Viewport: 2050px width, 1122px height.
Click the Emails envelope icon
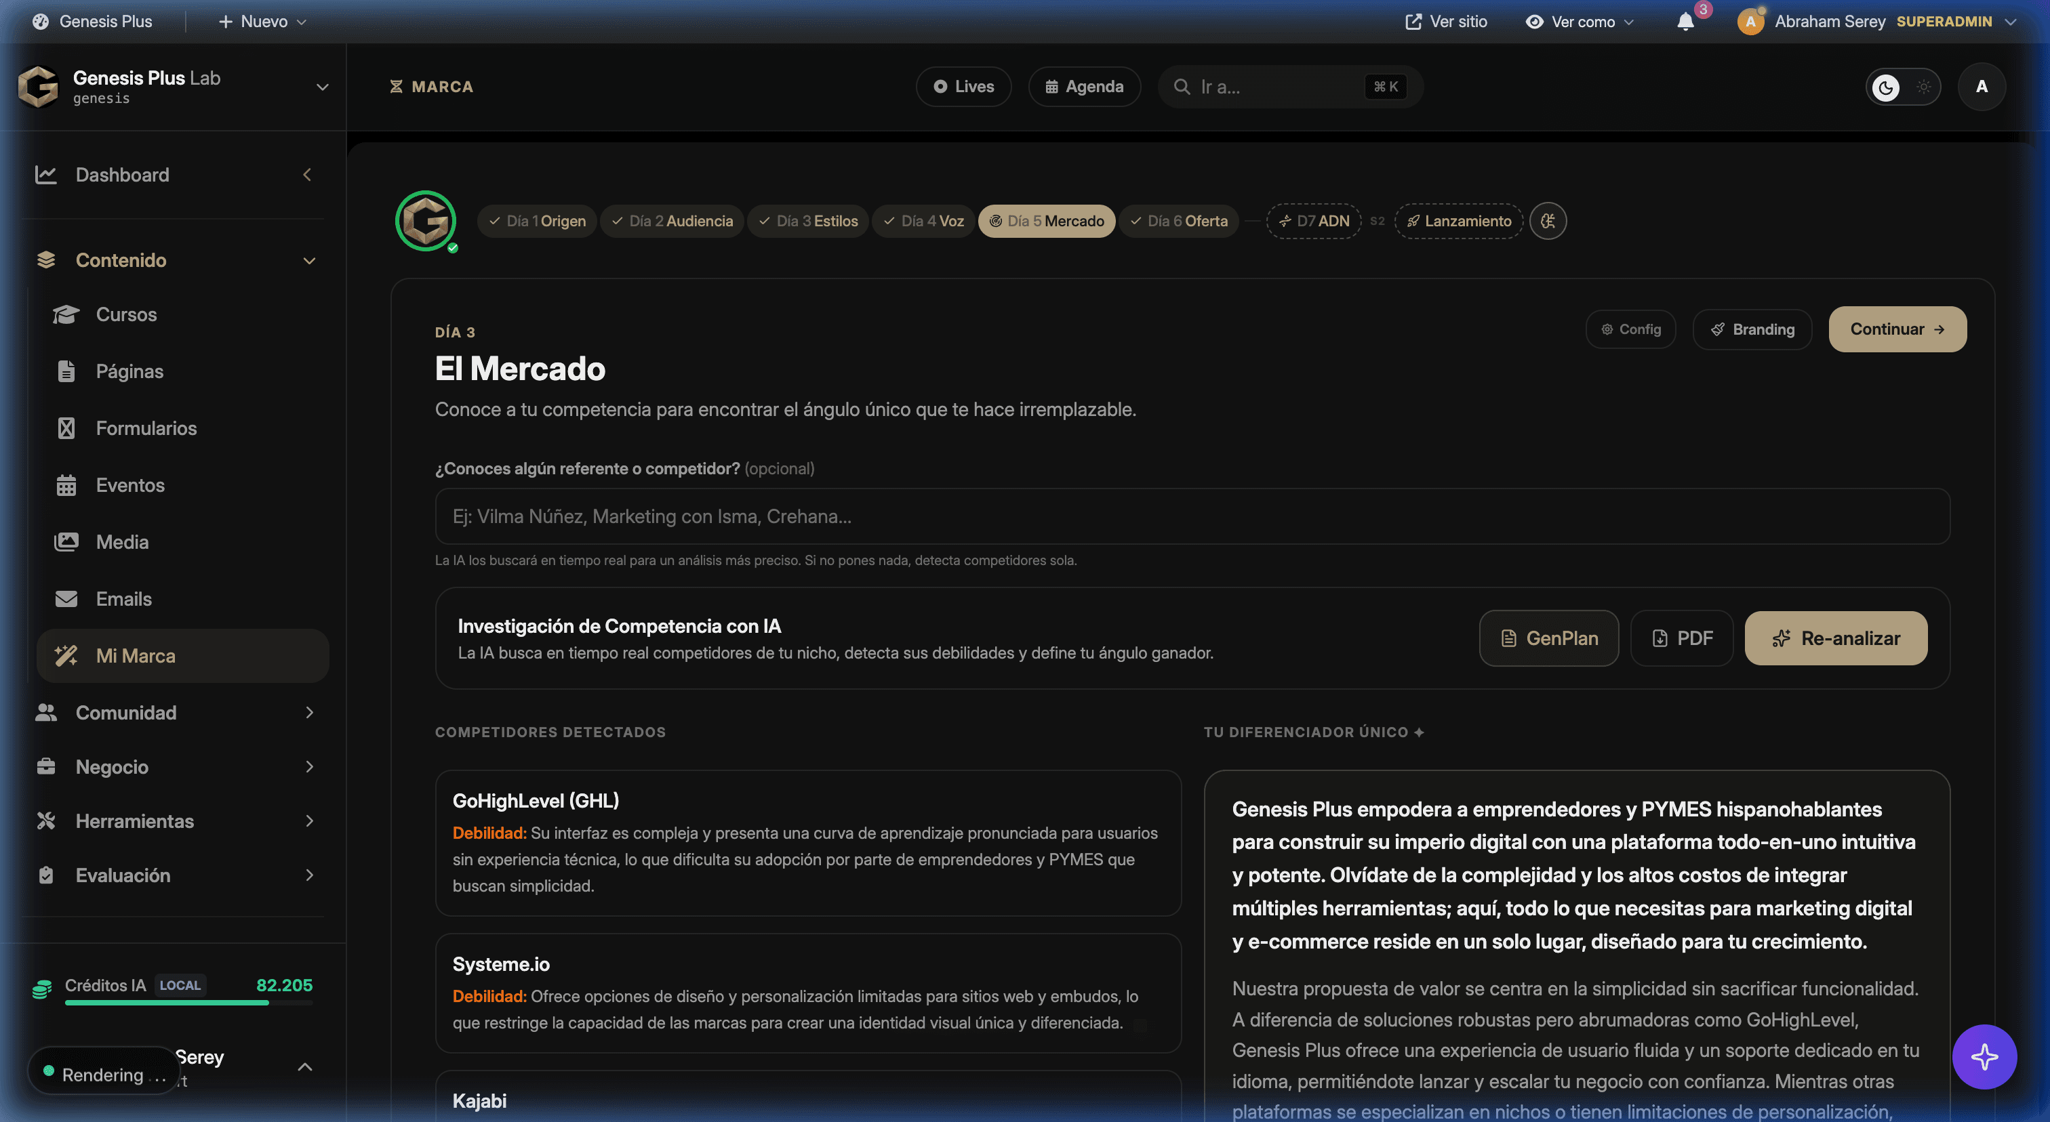66,599
